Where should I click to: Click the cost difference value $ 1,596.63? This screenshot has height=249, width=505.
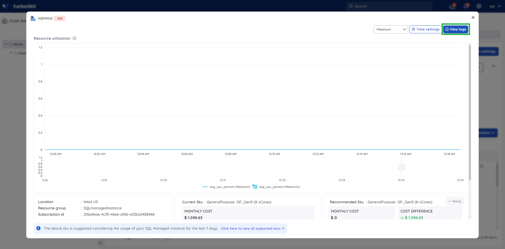pos(414,217)
